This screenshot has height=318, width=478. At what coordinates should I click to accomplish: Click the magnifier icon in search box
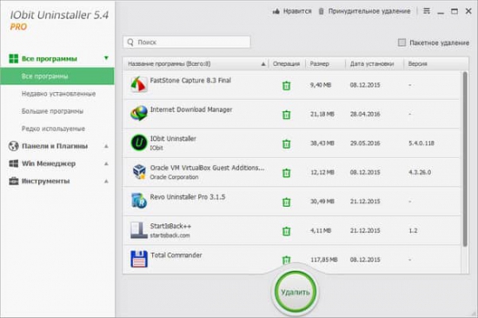pos(130,42)
